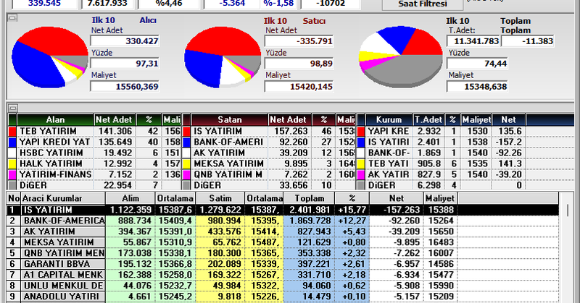Image resolution: width=580 pixels, height=303 pixels.
Task: Click the Saat Filtresi button
Action: (x=423, y=4)
